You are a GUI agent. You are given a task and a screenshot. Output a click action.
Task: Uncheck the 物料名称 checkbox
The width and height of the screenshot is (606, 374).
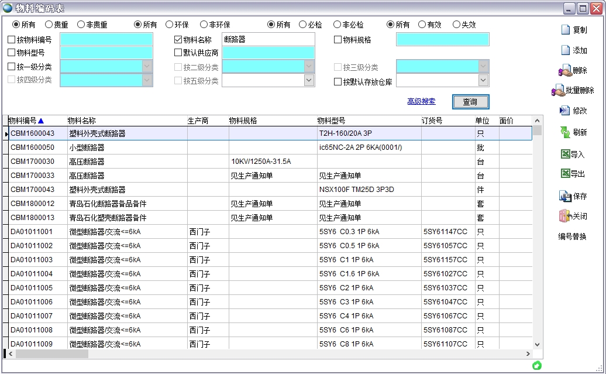[178, 40]
